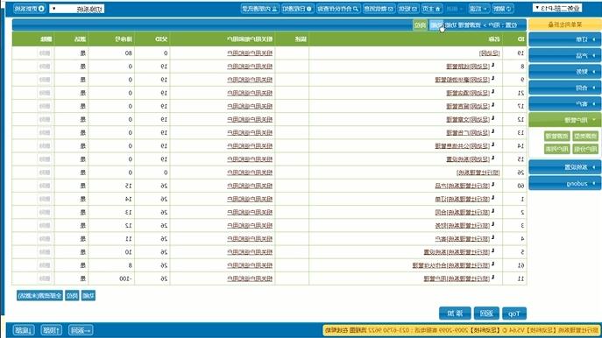The height and width of the screenshot is (338, 602).
Task: Expand the 系统设置 sidebar menu
Action: 565,167
